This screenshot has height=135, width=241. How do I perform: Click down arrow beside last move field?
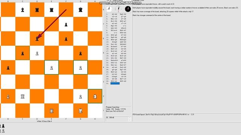pyautogui.click(x=130, y=120)
